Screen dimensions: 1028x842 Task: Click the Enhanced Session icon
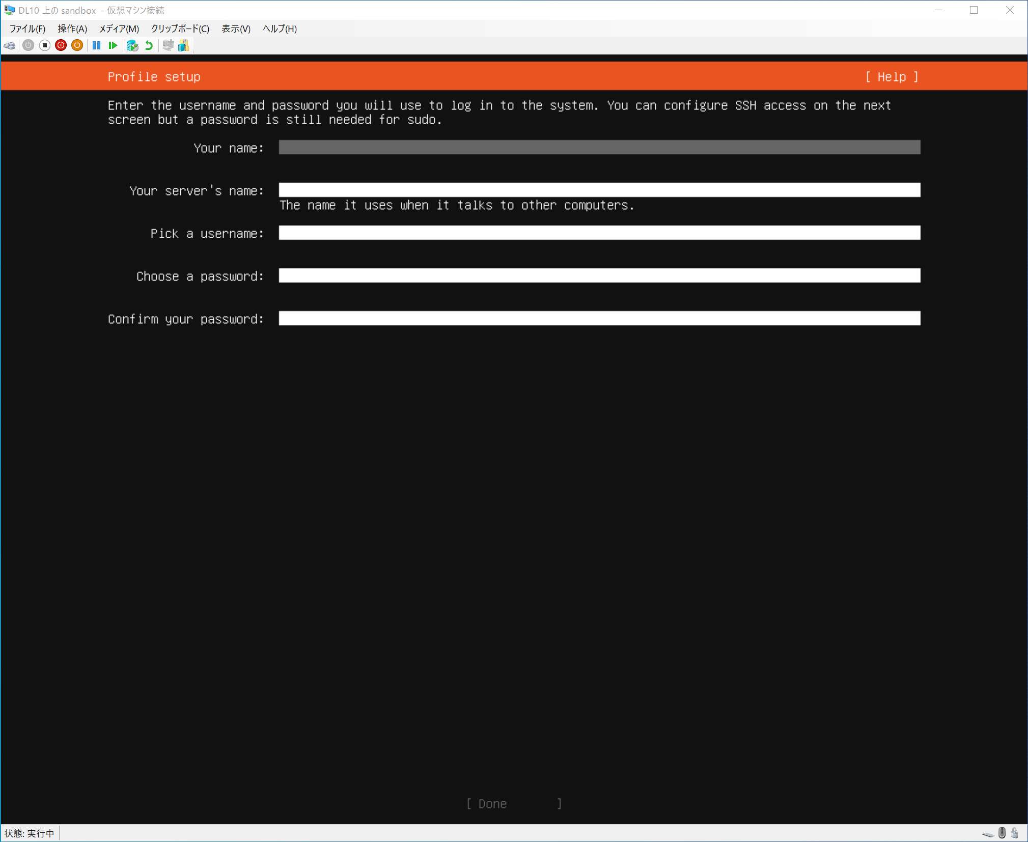click(x=168, y=46)
